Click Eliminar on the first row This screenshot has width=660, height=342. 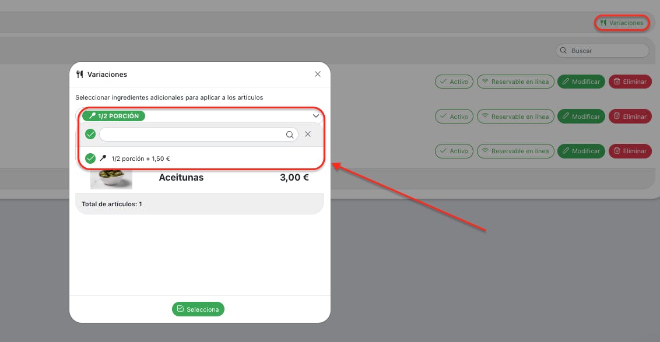pos(630,82)
